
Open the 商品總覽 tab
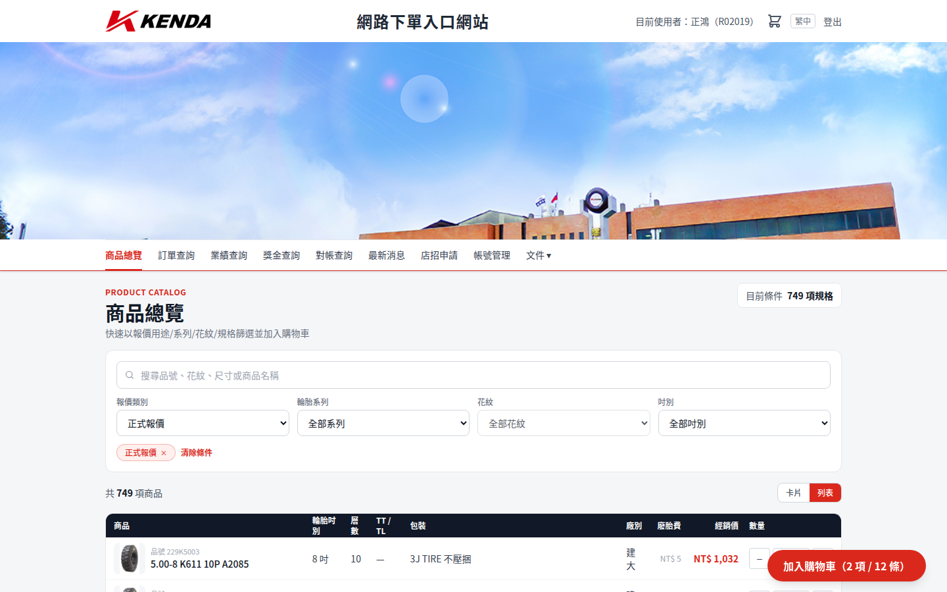coord(124,255)
